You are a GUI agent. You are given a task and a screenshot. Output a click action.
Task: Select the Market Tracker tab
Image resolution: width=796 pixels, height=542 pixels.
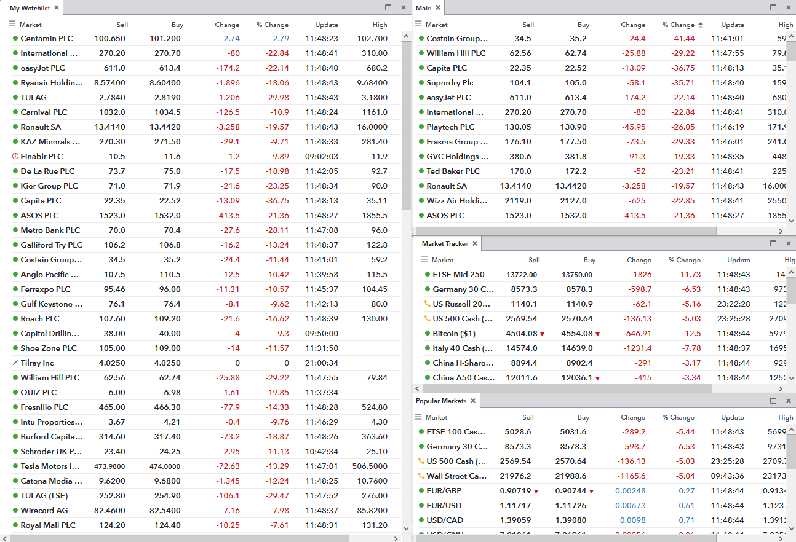(x=445, y=244)
